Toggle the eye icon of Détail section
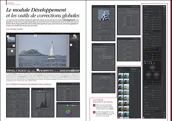The width and height of the screenshot is (172, 121). [x=160, y=102]
